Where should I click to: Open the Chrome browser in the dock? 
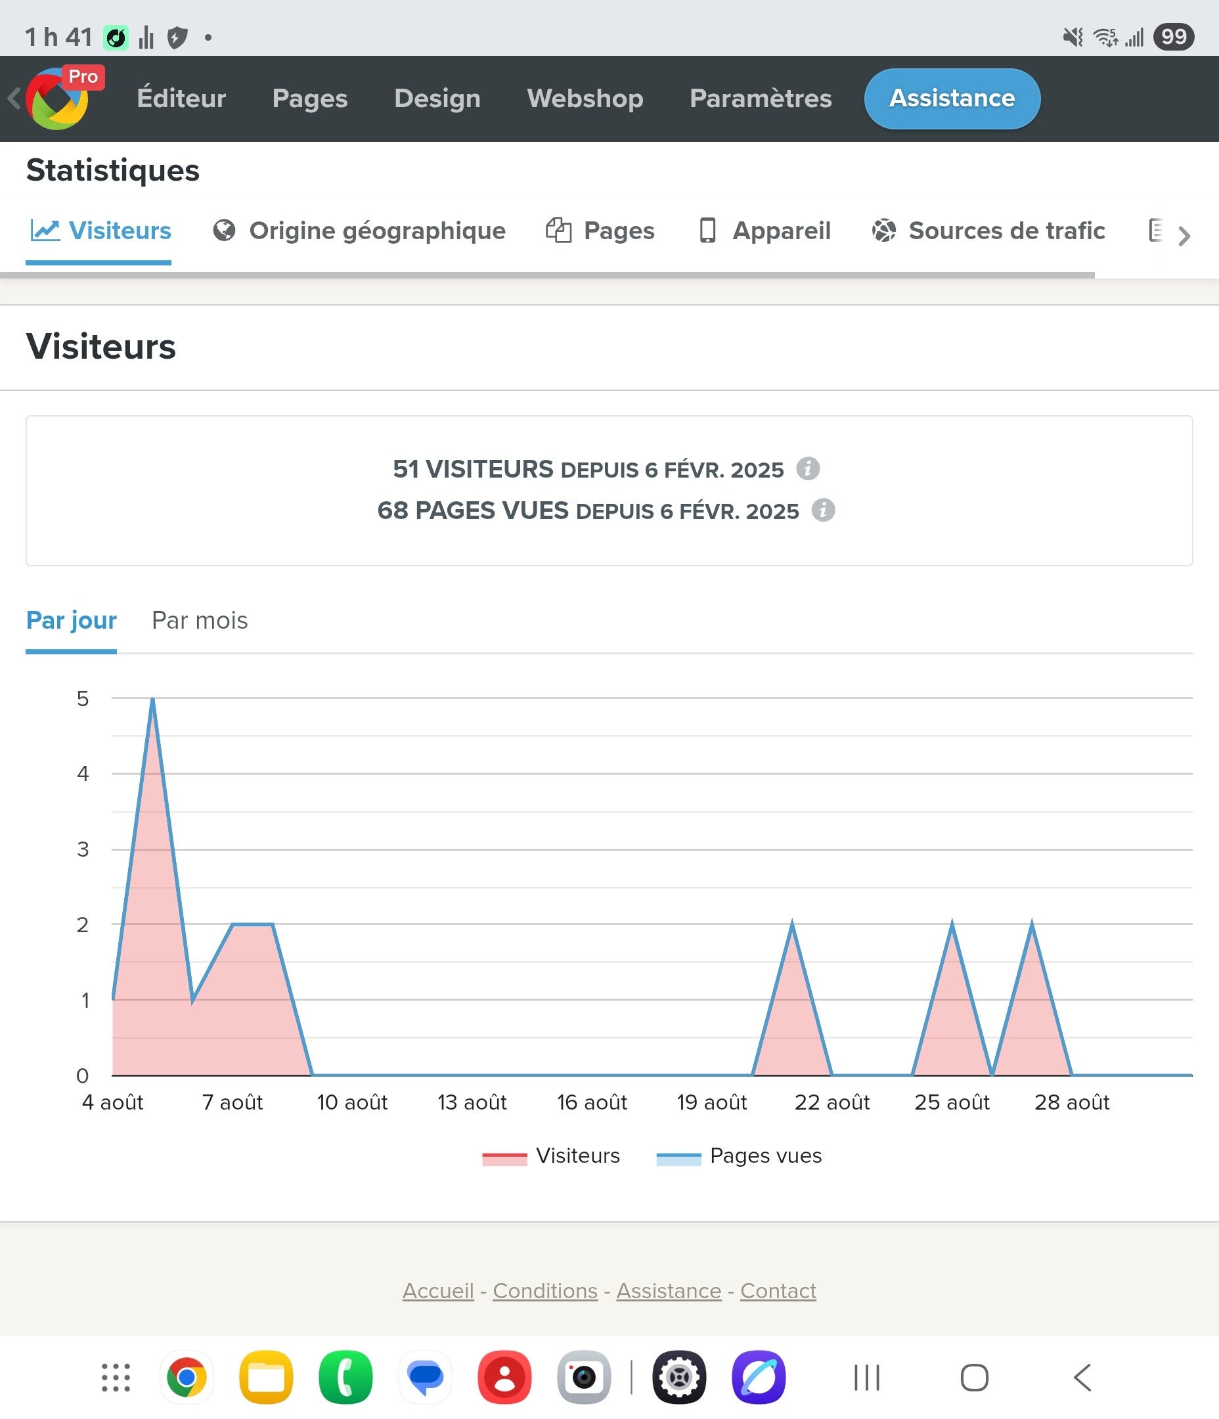187,1377
